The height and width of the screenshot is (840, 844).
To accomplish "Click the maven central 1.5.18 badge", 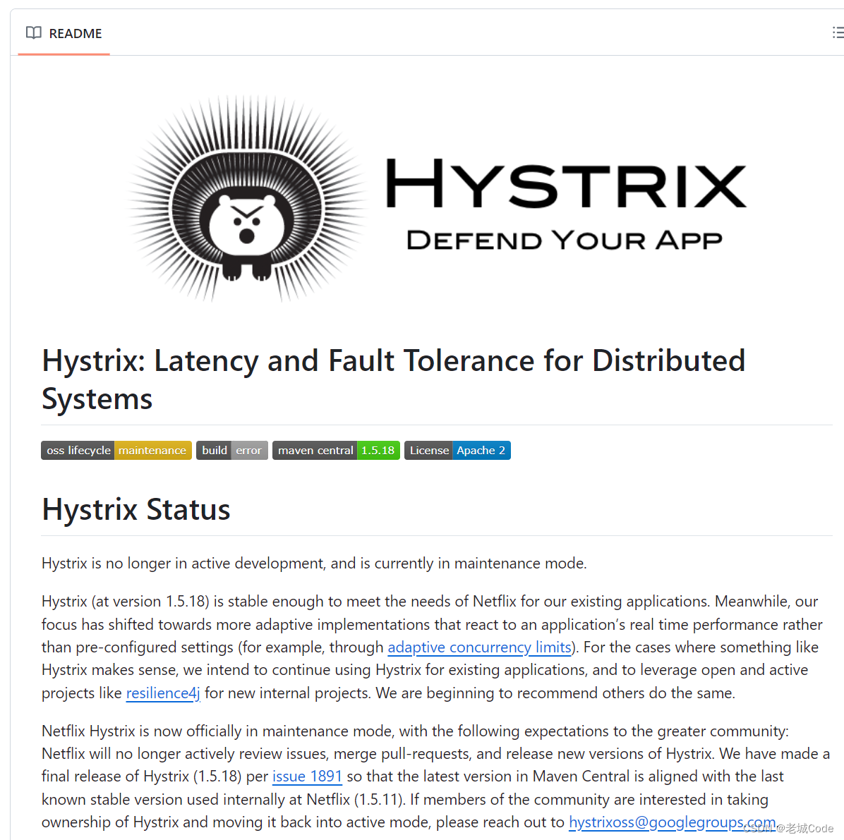I will [x=335, y=450].
